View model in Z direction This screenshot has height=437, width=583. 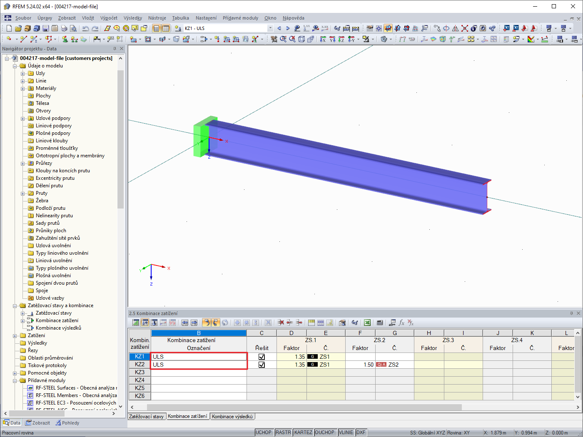[341, 39]
